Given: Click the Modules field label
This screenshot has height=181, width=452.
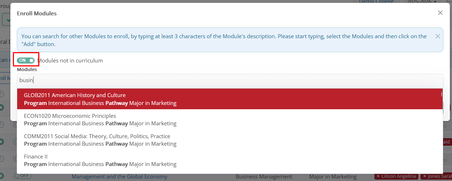Looking at the screenshot, I should pos(27,70).
